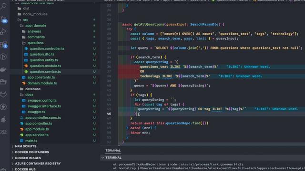Click SearchParamDto type in code

(x=204, y=24)
